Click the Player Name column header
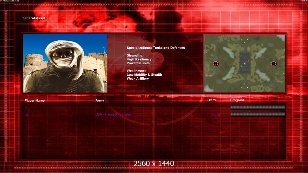308x173 pixels. tap(35, 101)
